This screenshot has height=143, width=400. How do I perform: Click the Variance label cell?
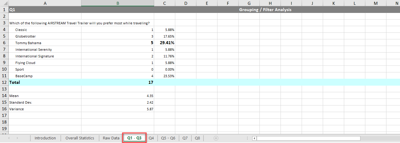coord(45,109)
